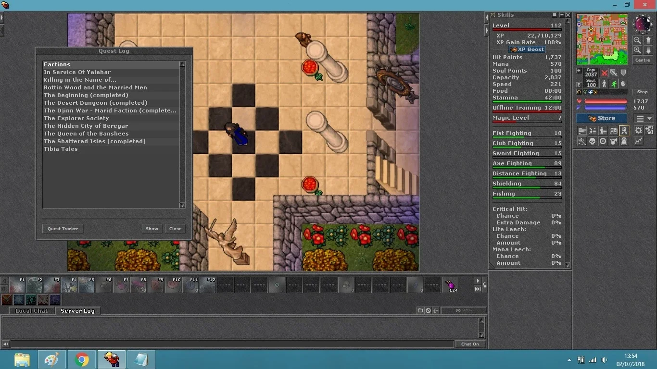The height and width of the screenshot is (369, 657).
Task: Click Show in Quest Log
Action: pyautogui.click(x=152, y=229)
